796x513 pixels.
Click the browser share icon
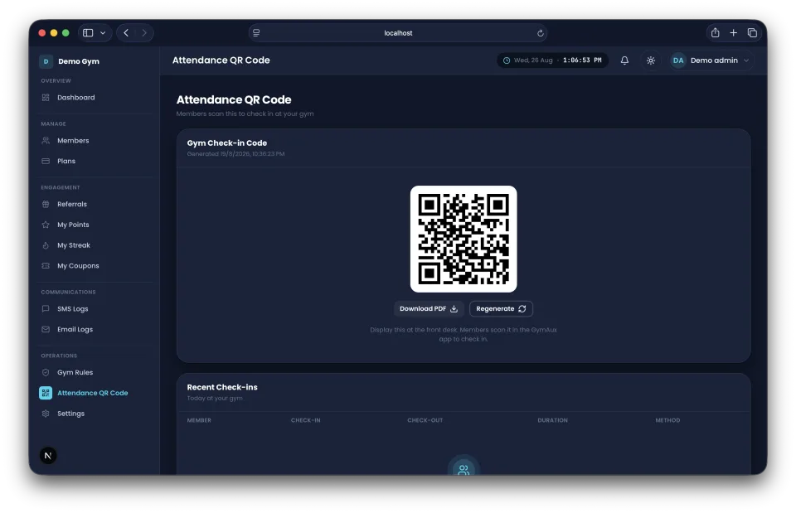click(x=716, y=33)
